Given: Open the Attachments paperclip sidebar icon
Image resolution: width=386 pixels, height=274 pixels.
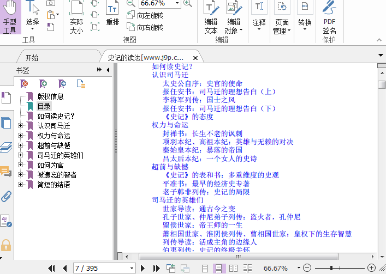Looking at the screenshot, I should [6, 197].
